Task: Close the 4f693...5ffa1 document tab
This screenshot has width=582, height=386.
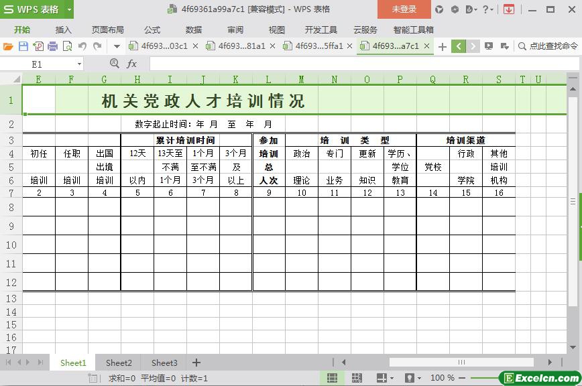Action: [x=349, y=46]
